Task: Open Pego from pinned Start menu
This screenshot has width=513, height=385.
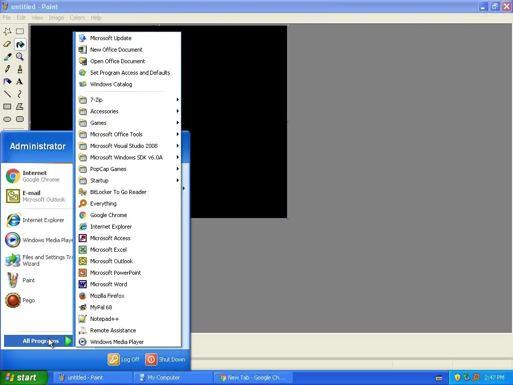Action: tap(37, 300)
